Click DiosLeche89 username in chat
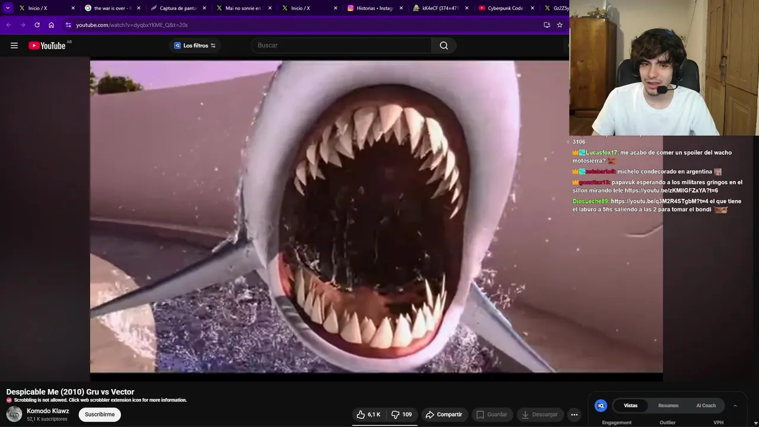Screen dimensions: 759x427 [x=591, y=201]
